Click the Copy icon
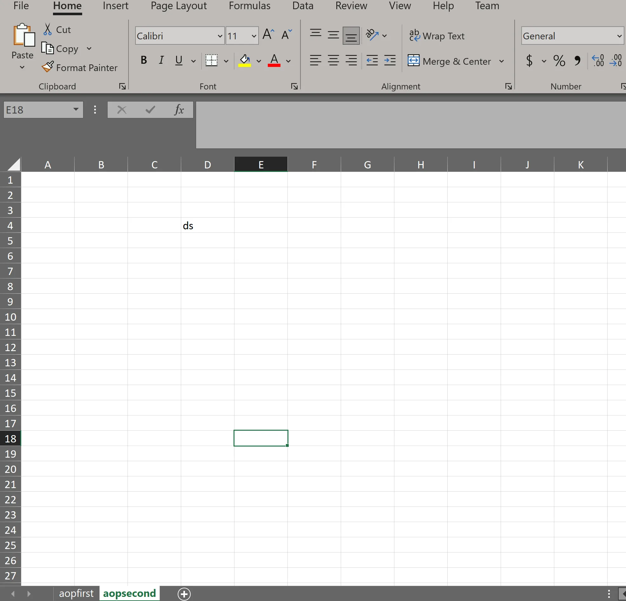This screenshot has width=626, height=601. [48, 49]
